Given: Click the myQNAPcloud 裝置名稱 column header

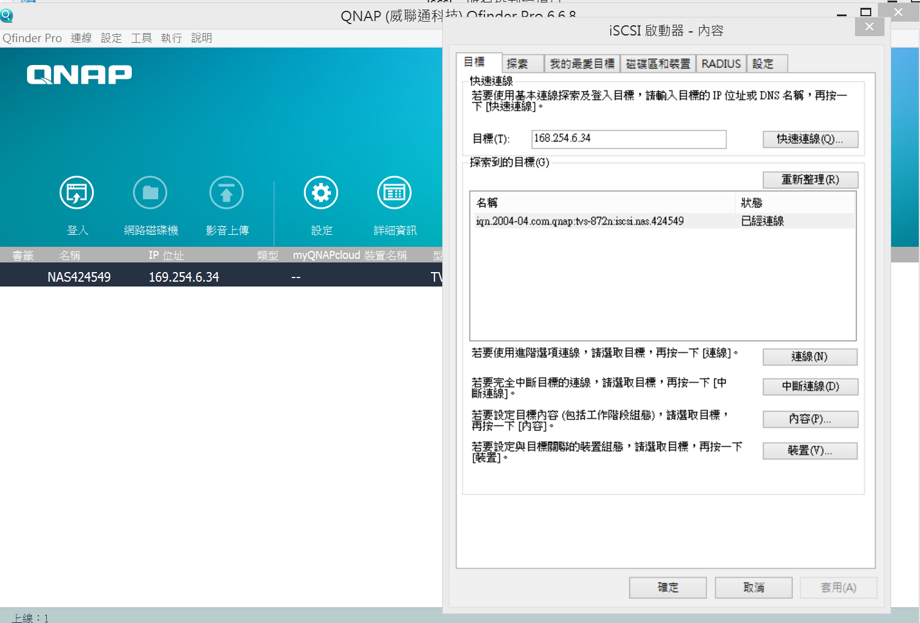Looking at the screenshot, I should (350, 255).
